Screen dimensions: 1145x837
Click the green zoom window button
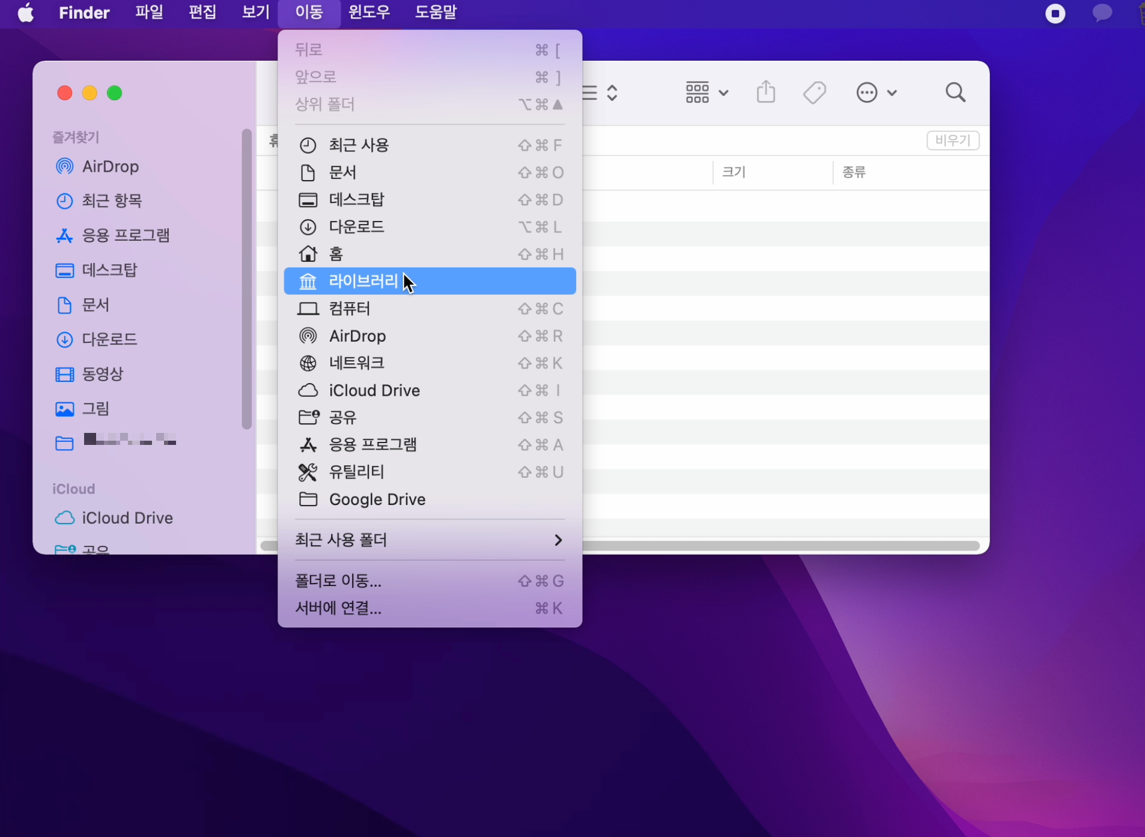click(x=114, y=93)
